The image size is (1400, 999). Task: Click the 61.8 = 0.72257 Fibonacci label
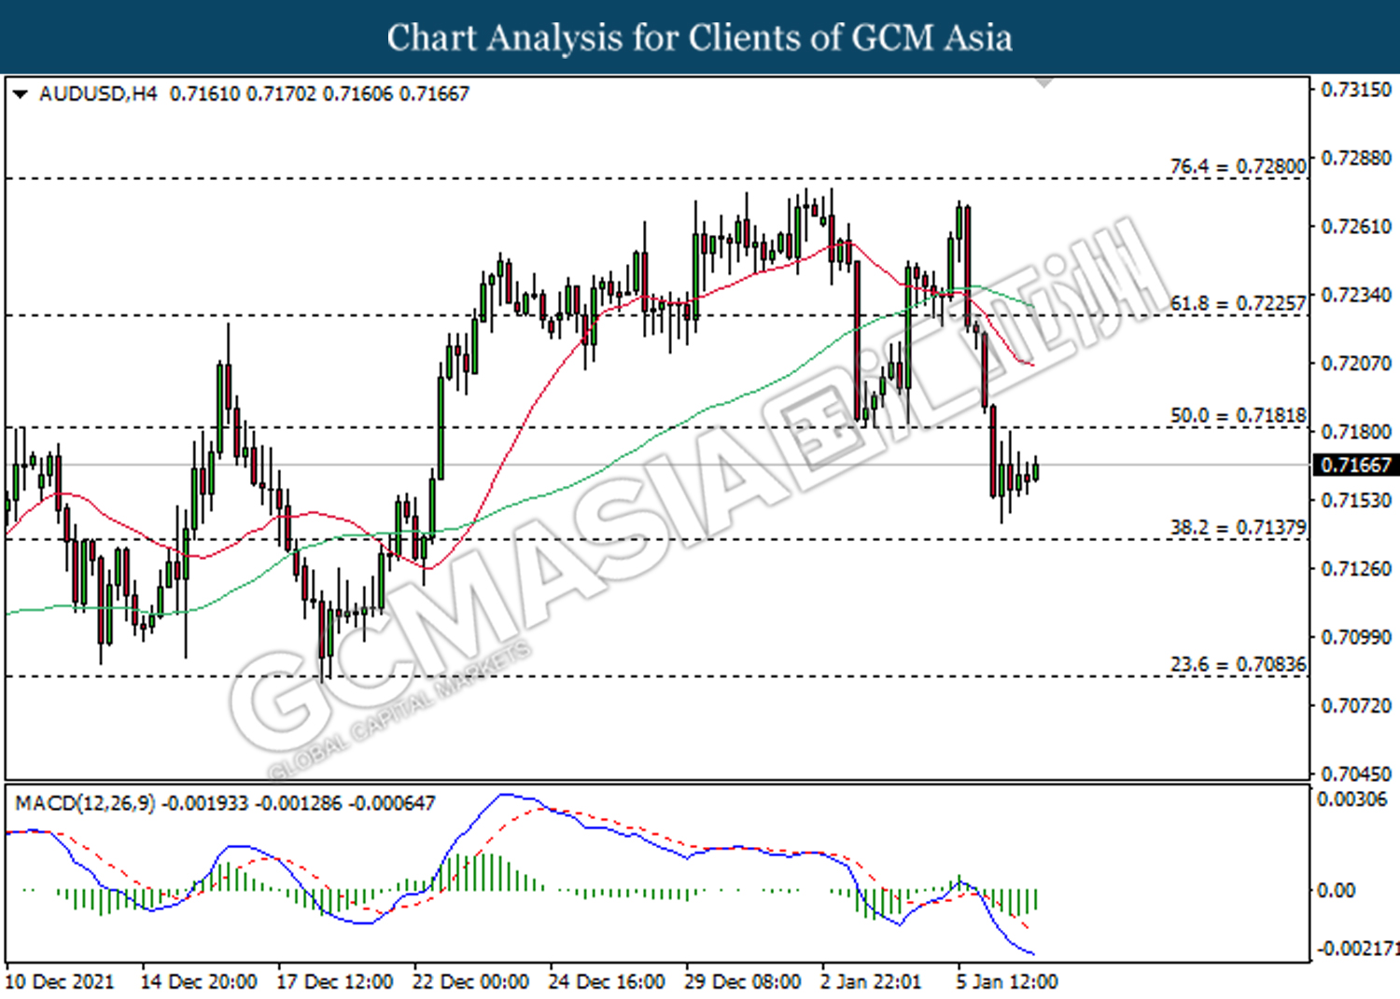click(x=1238, y=303)
